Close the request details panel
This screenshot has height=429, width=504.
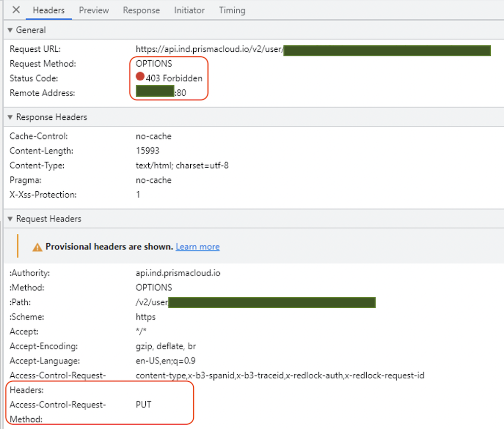tap(16, 10)
